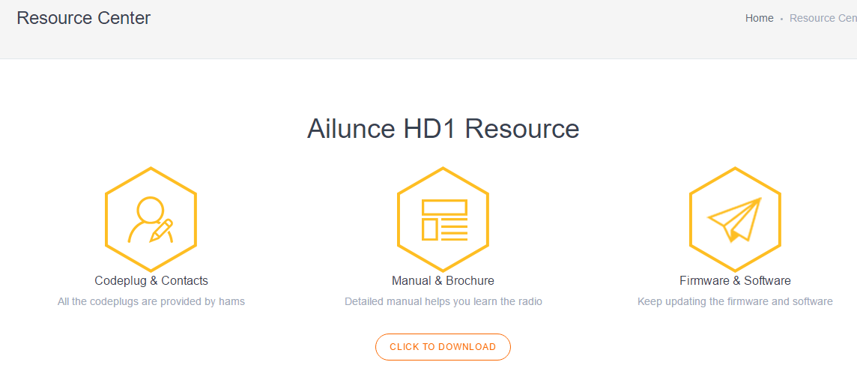Select the Manual & Brochure title text
The height and width of the screenshot is (374, 857).
443,280
